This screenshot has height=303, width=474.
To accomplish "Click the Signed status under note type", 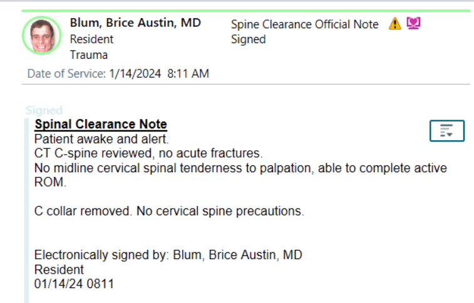I will point(248,39).
